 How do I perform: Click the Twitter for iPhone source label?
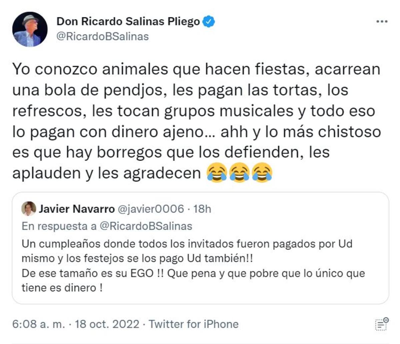click(193, 324)
